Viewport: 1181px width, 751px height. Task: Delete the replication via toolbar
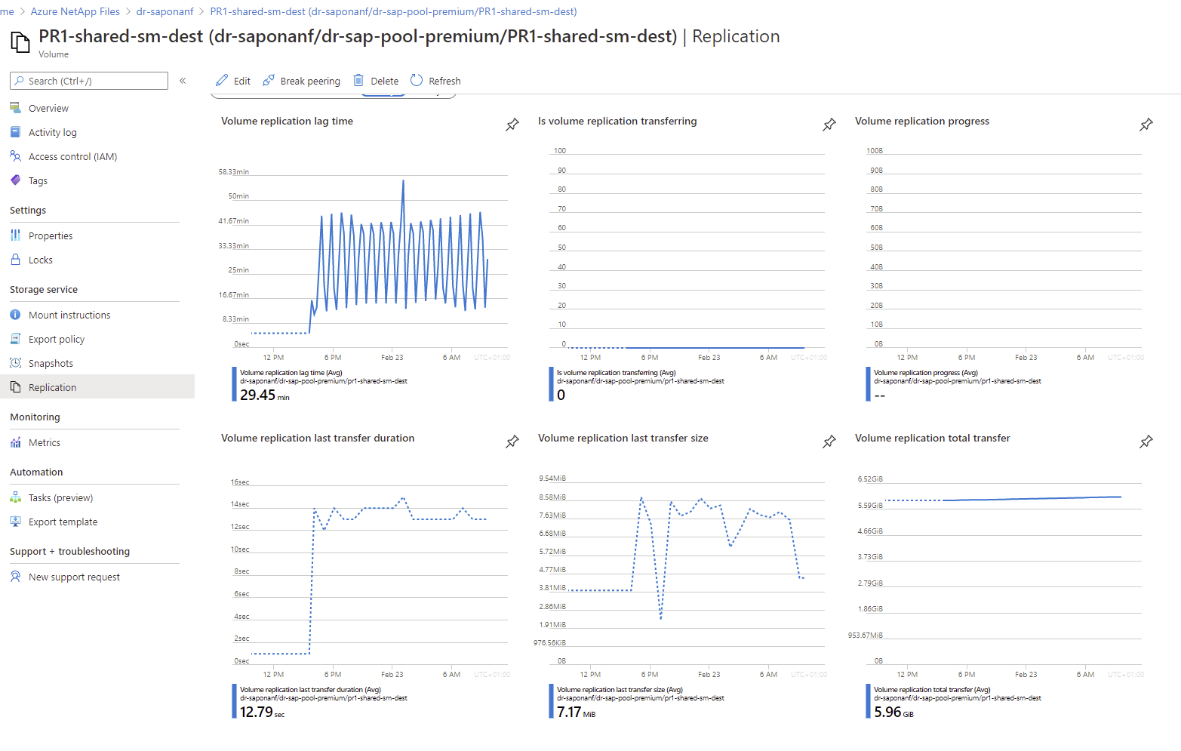(x=376, y=81)
